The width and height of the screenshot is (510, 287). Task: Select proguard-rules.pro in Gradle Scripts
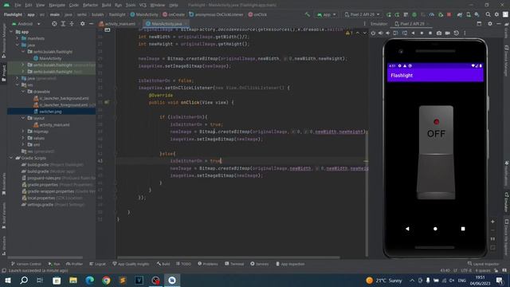point(44,178)
